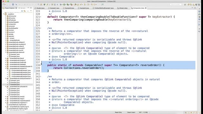Minimize the Project Explorer panel

(28, 8)
